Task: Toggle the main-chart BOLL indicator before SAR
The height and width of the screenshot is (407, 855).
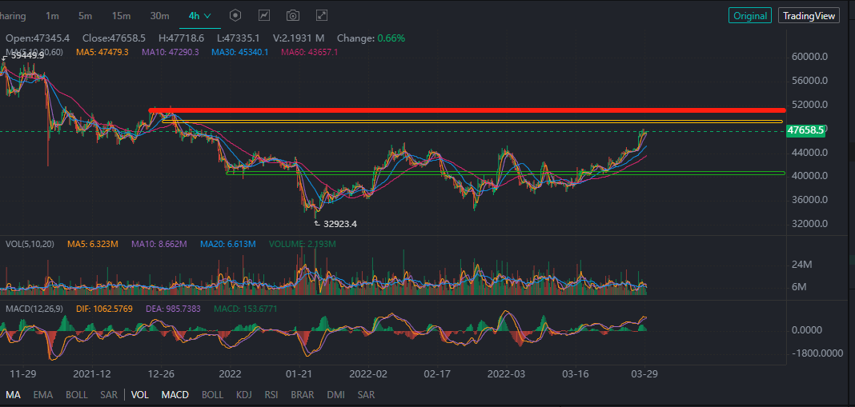Action: click(77, 394)
